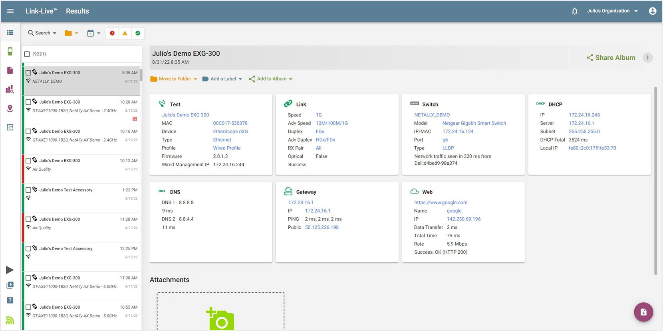Filter results by red error status
The width and height of the screenshot is (663, 331).
pyautogui.click(x=112, y=33)
